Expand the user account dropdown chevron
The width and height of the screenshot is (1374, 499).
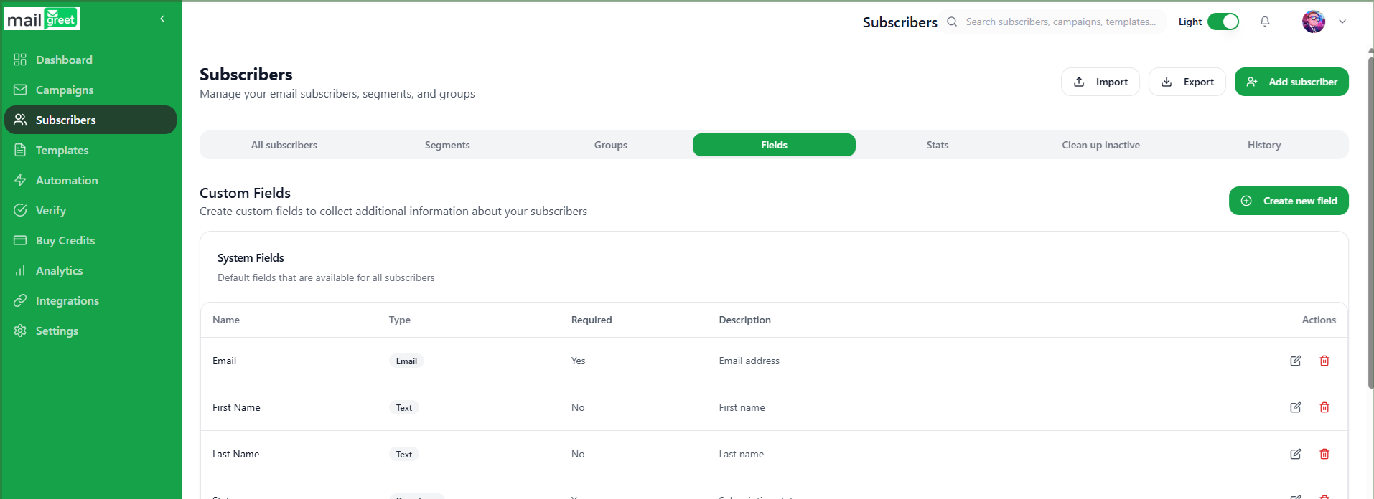pos(1342,22)
